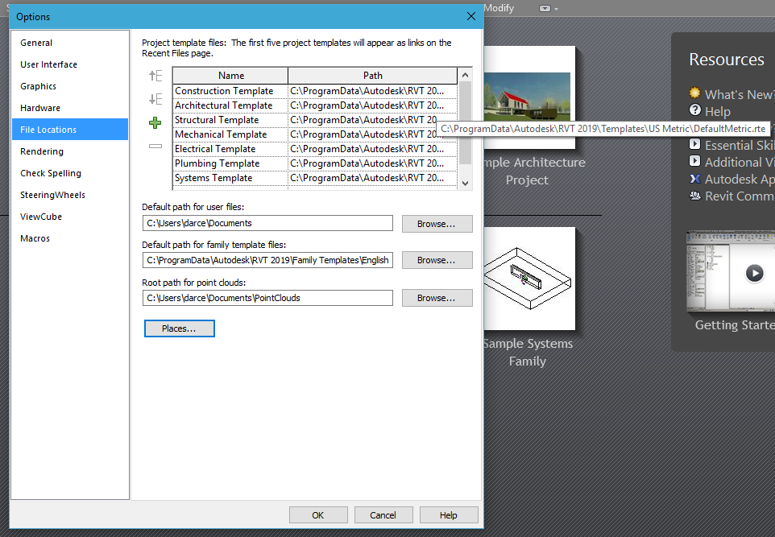Screen dimensions: 775x537
Task: Switch to the Graphics settings page
Action: pyautogui.click(x=38, y=85)
